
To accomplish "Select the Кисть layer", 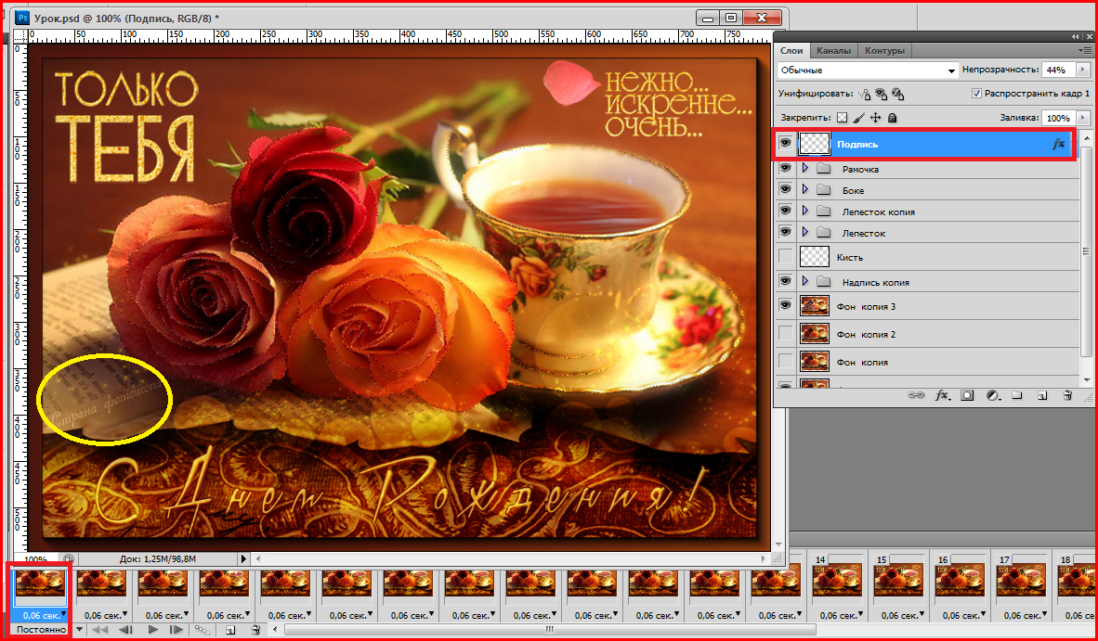I will tap(937, 257).
